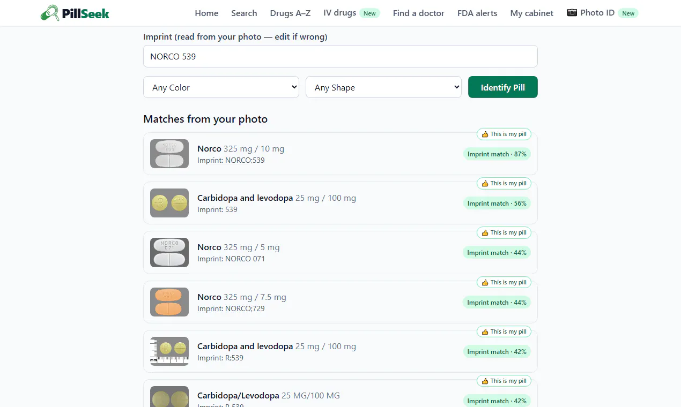Viewport: 681px width, 407px height.
Task: Open the Norco 325 mg / 10 mg result
Action: (340, 154)
